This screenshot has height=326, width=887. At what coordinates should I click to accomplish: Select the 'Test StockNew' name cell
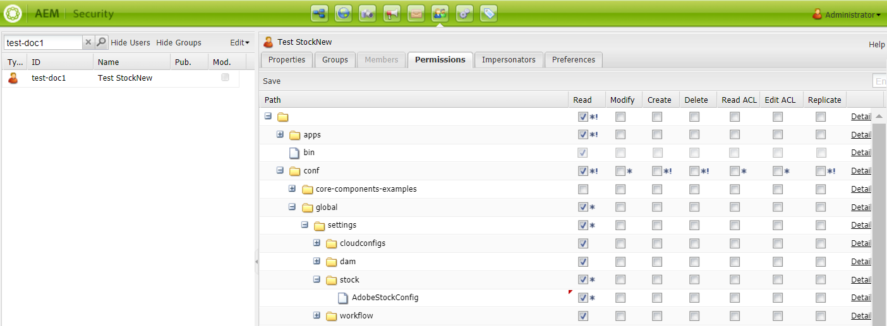point(131,78)
